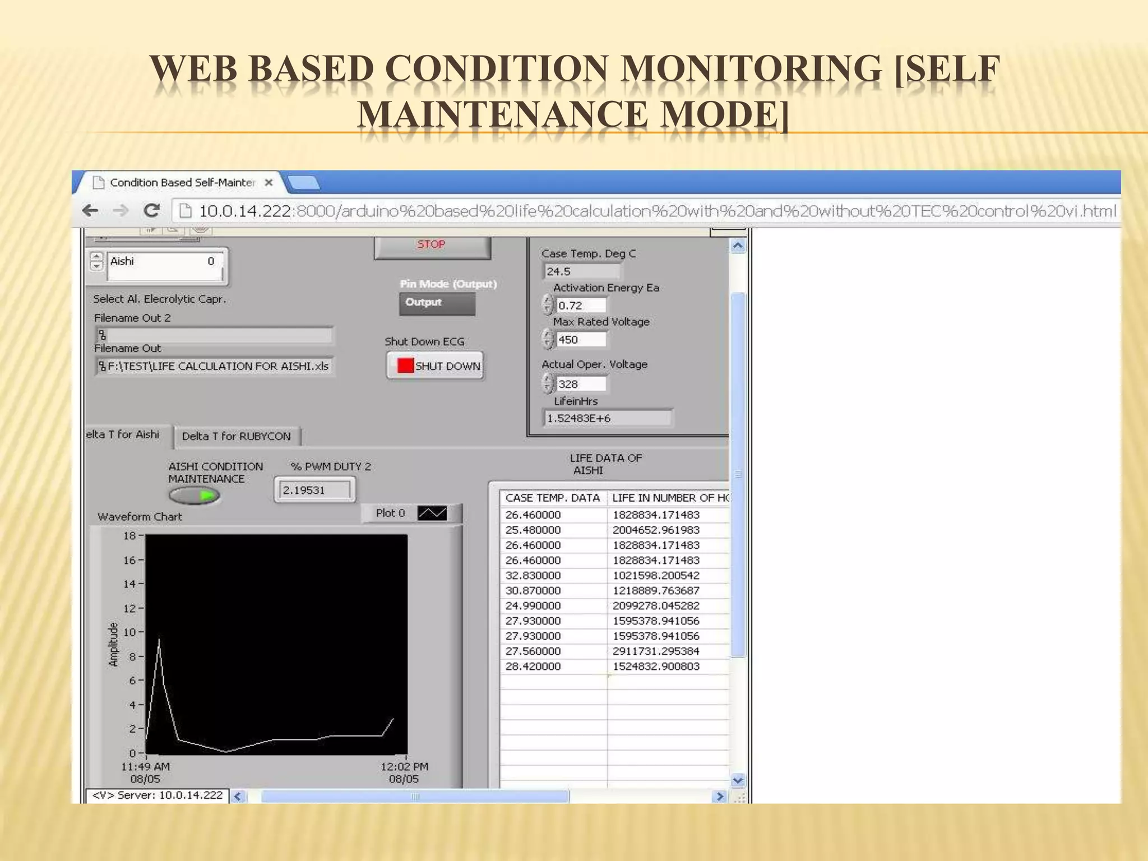Switch to Delta T for RUBYCON tab
Image resolution: width=1148 pixels, height=861 pixels.
click(237, 437)
